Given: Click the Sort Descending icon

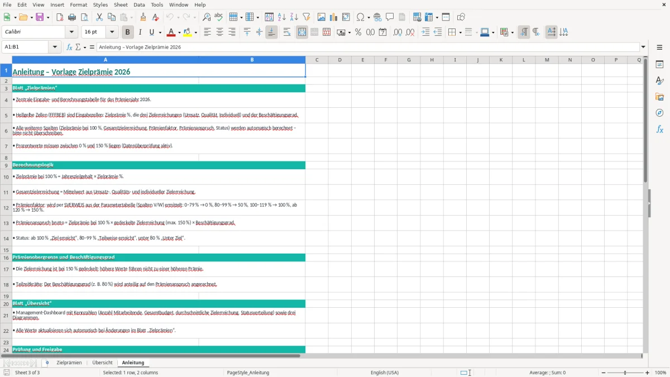Looking at the screenshot, I should pos(294,17).
